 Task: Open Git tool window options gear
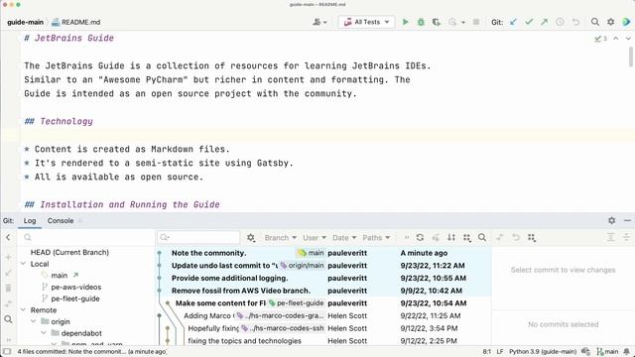(611, 220)
